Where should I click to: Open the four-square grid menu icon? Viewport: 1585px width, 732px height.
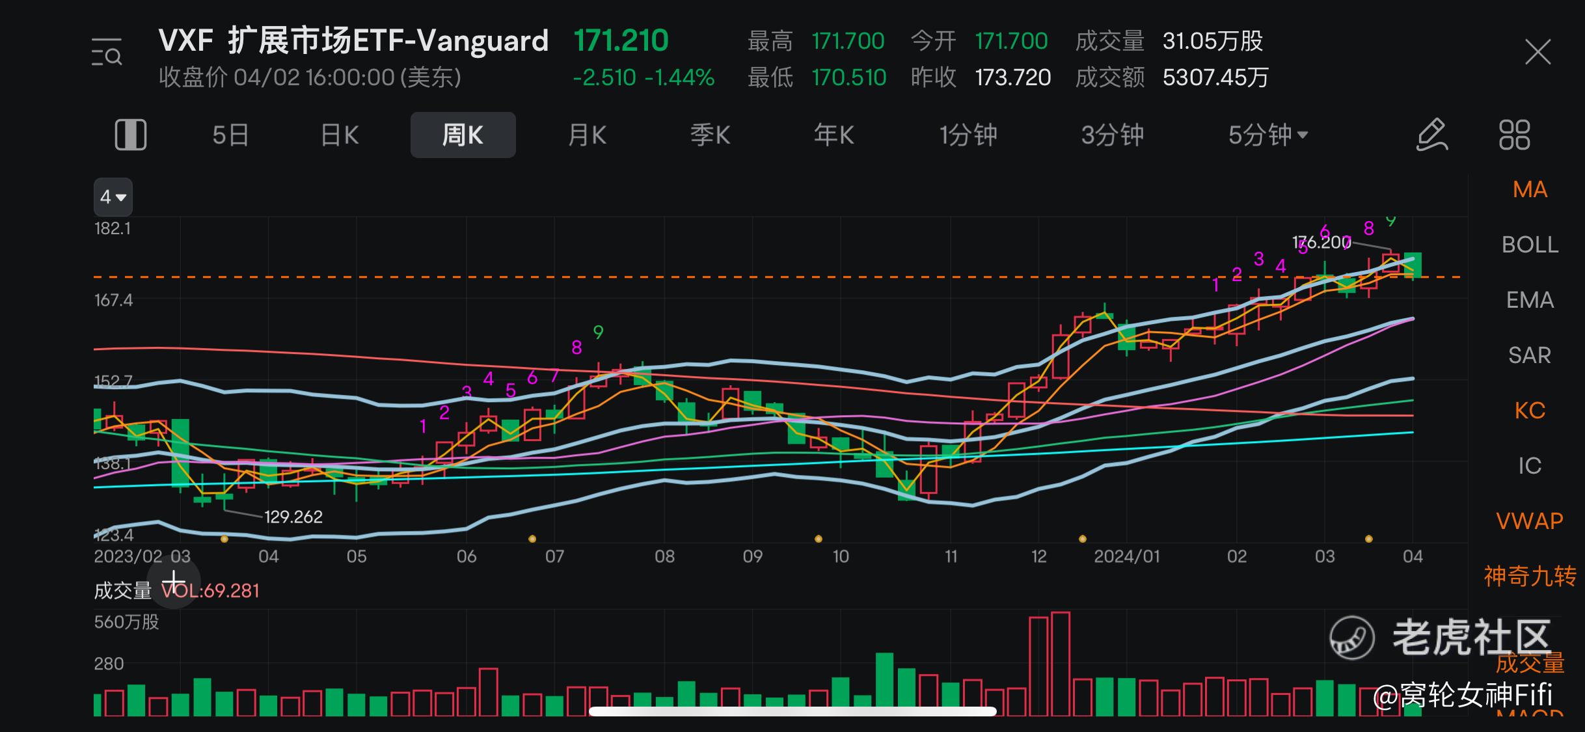click(1515, 135)
